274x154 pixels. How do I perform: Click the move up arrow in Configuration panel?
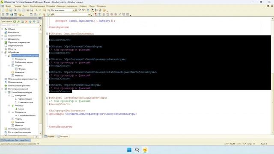tap(30, 21)
